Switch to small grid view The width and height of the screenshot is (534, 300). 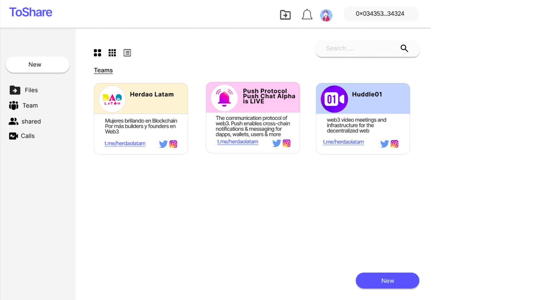(x=112, y=52)
